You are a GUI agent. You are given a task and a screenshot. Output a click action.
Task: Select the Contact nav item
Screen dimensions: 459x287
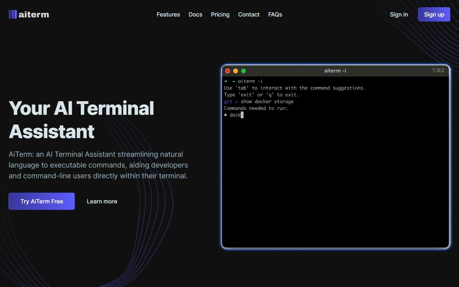tap(249, 14)
